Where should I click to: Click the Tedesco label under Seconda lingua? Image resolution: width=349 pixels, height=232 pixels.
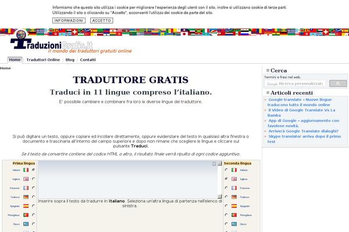coord(244,197)
